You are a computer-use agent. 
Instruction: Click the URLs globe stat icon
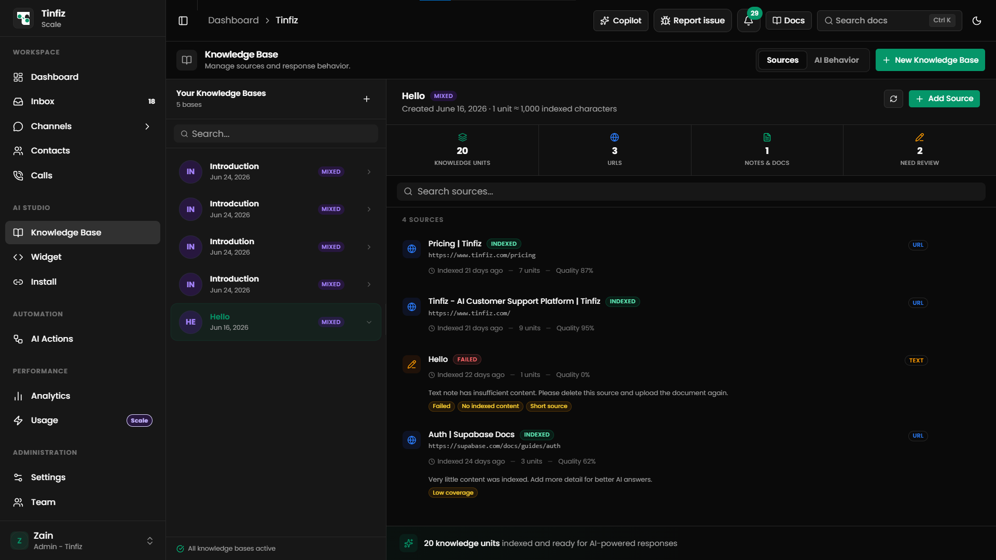point(615,137)
